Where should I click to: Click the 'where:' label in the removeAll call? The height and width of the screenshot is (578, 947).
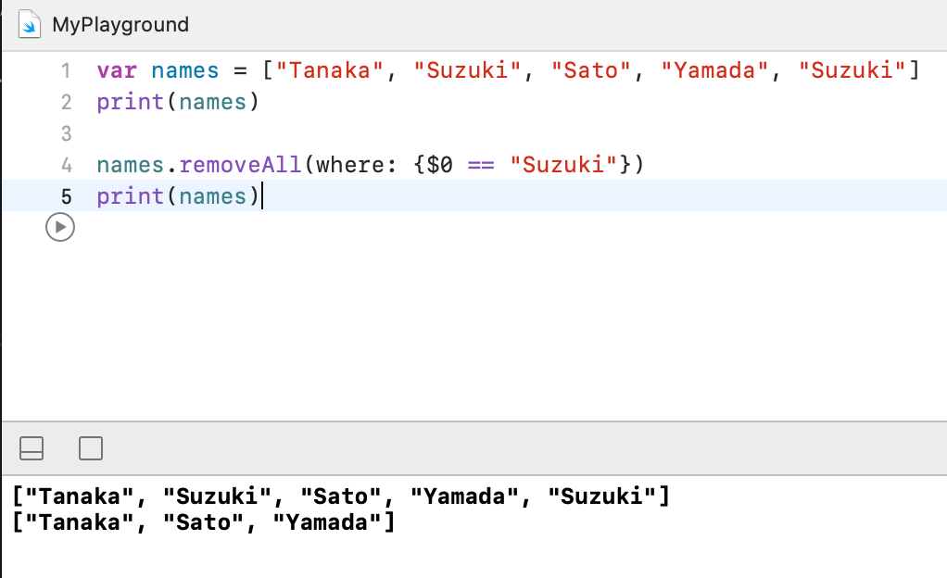click(358, 165)
